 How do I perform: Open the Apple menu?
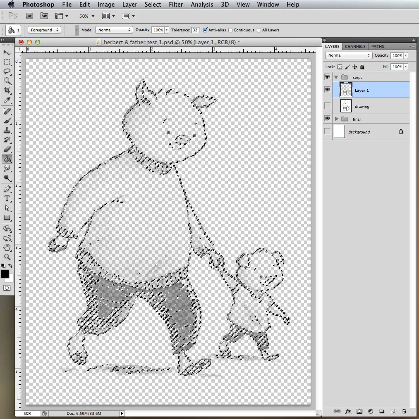[x=11, y=4]
